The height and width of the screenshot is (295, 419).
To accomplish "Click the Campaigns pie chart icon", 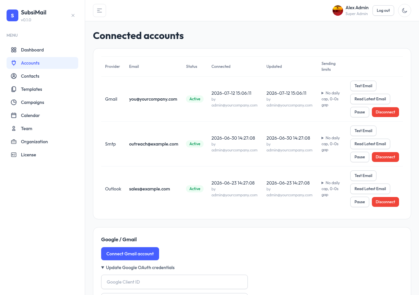I will point(14,102).
